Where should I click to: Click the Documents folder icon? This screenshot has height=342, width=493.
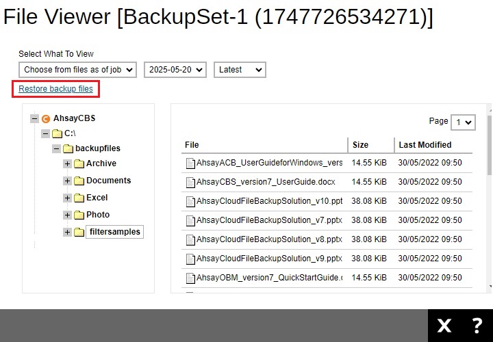pyautogui.click(x=79, y=181)
